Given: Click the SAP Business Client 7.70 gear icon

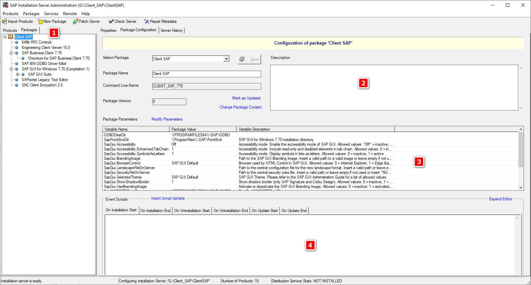Looking at the screenshot, I should 17,53.
